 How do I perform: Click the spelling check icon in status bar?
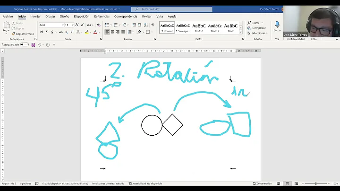[x=37, y=183]
